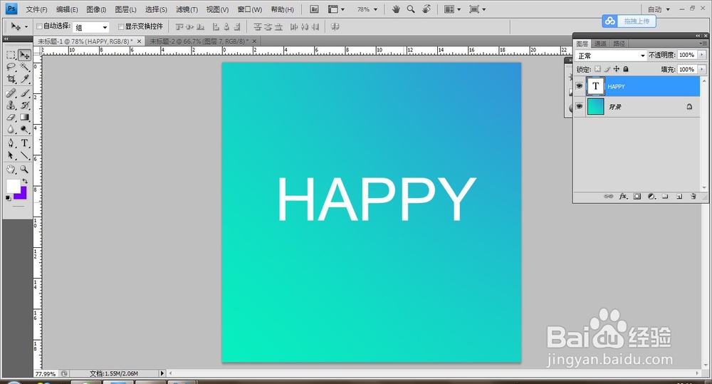
Task: Select the Clone Stamp tool
Action: tap(11, 105)
